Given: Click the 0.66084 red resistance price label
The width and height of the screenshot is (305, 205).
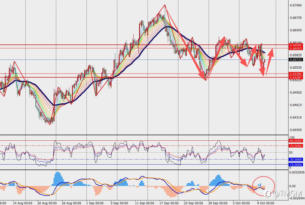Looking at the screenshot, I should point(296,45).
